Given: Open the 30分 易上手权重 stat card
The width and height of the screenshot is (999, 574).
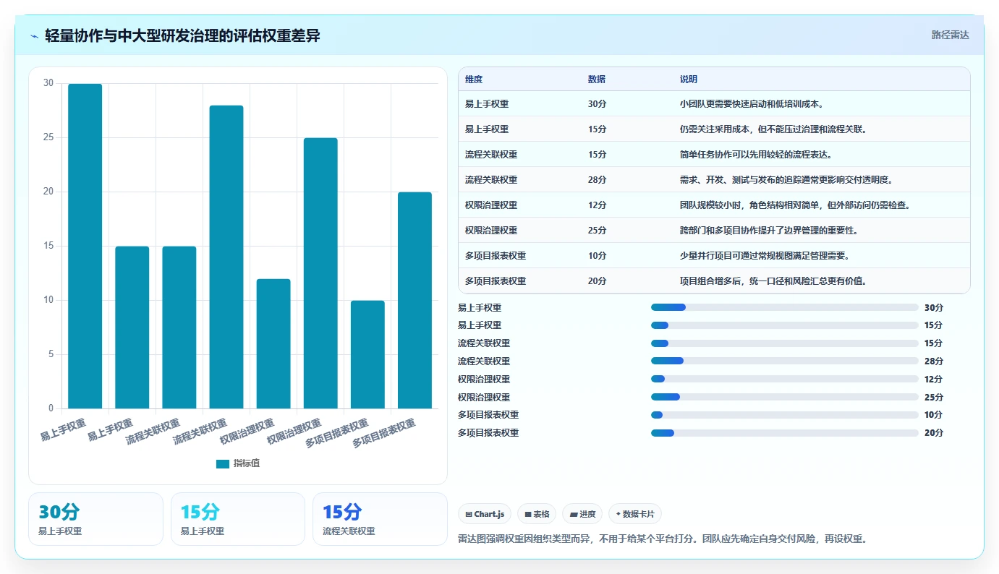Looking at the screenshot, I should [95, 519].
